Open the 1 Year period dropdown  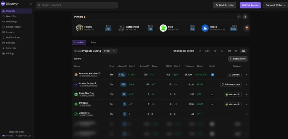(110, 51)
